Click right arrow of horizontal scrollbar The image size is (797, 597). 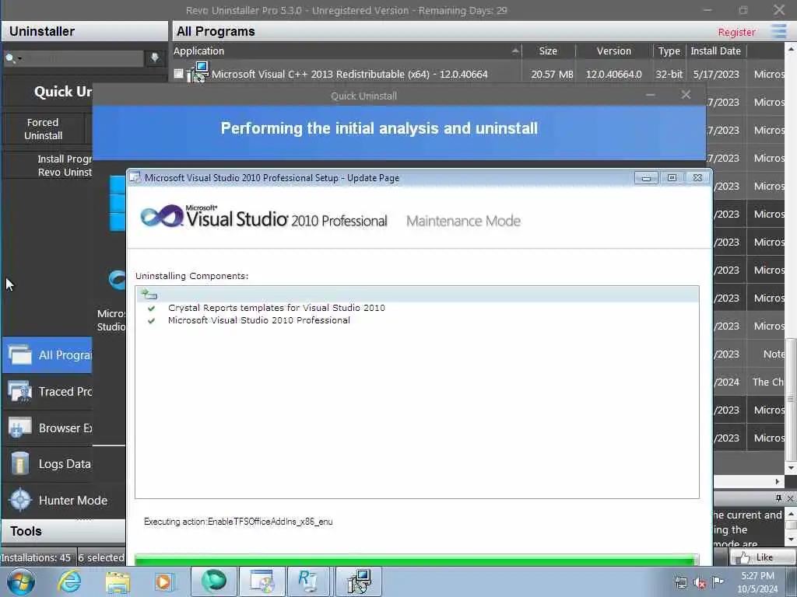pos(778,481)
